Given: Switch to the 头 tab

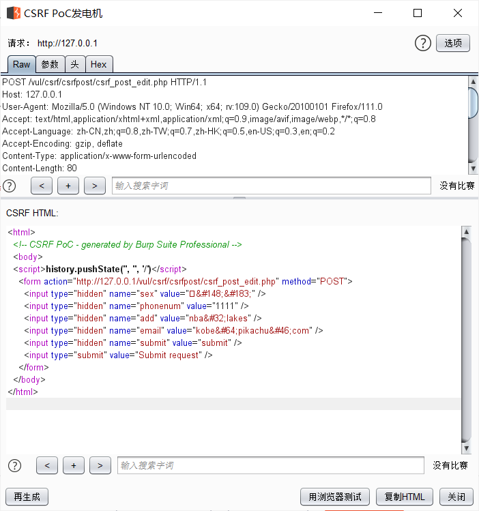Looking at the screenshot, I should tap(75, 64).
